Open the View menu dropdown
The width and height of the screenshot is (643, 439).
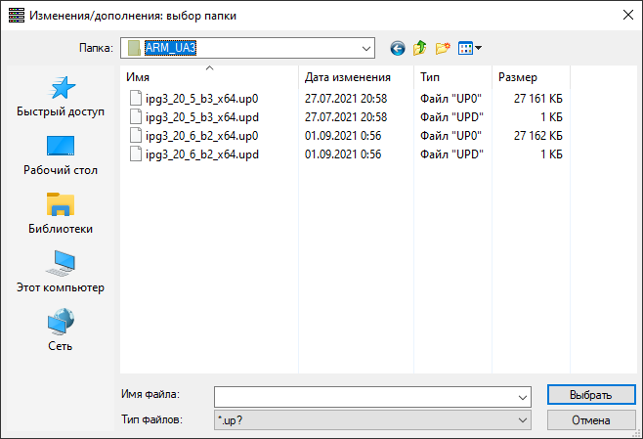[x=470, y=47]
